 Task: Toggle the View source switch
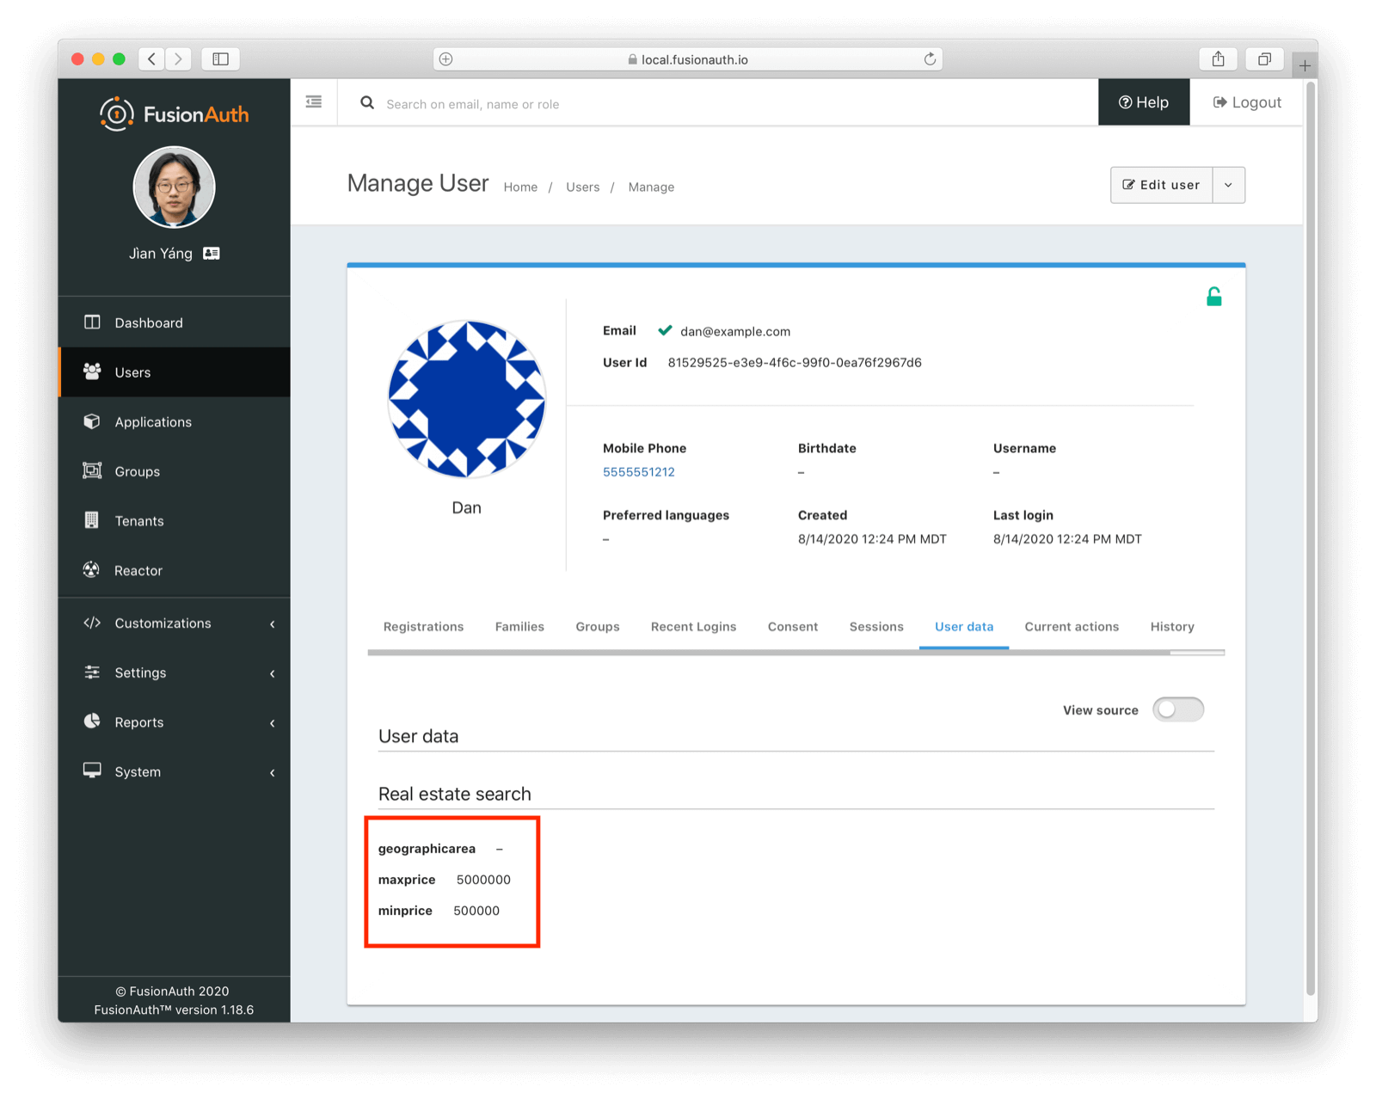[1178, 709]
